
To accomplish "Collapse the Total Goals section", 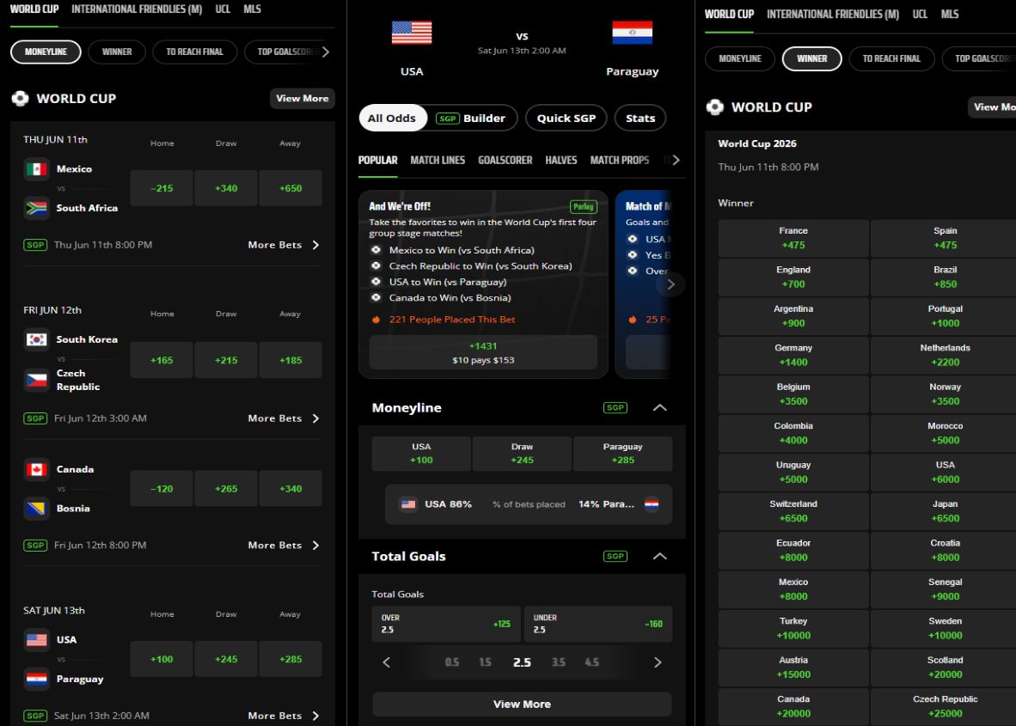I will 659,557.
